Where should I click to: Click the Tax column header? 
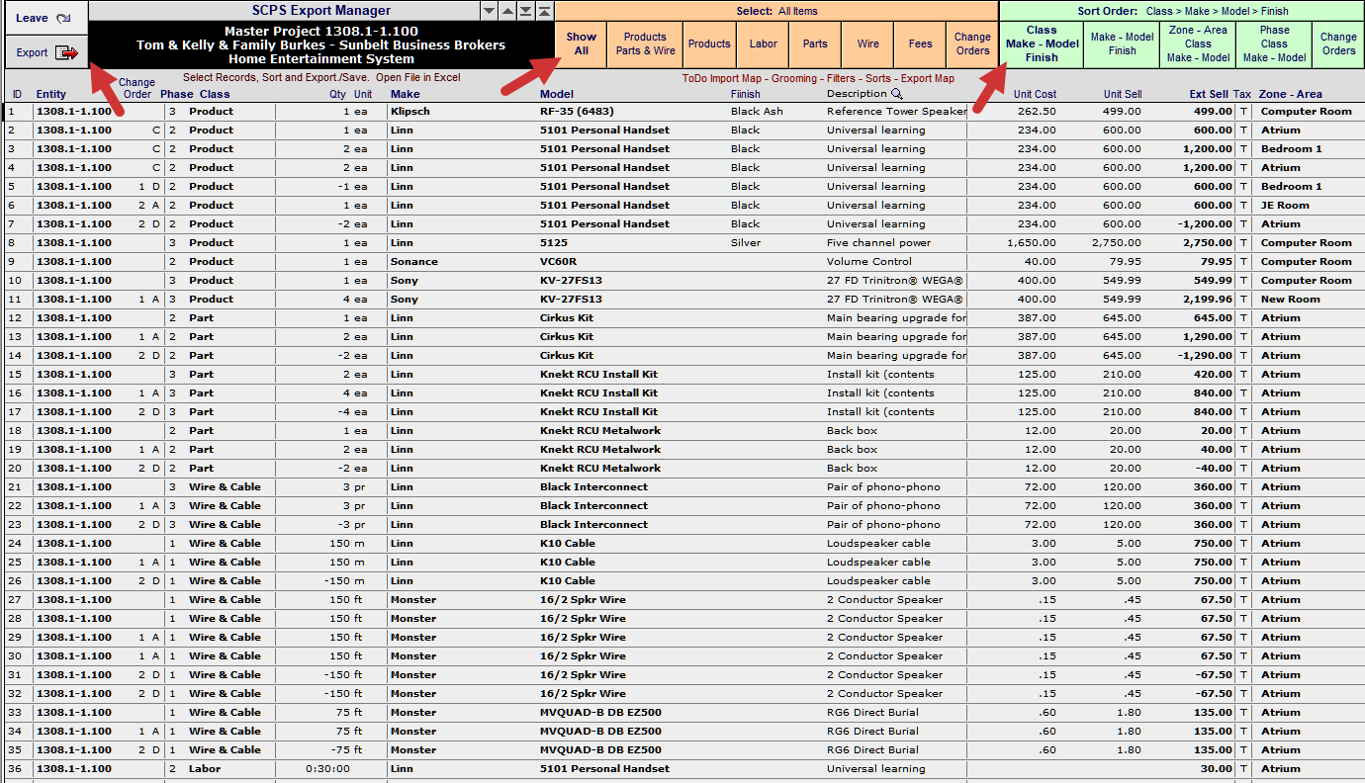tap(1242, 95)
